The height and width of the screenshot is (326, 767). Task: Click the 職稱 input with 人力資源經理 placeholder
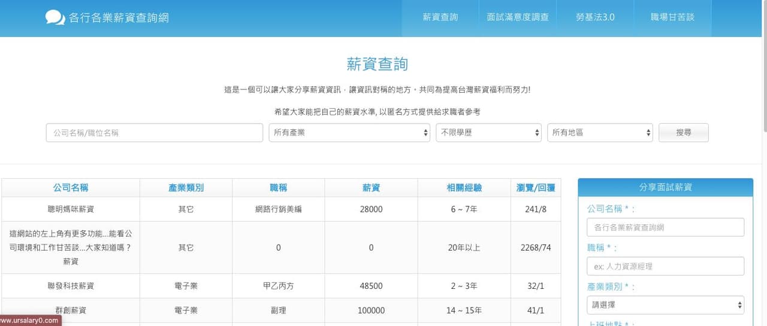pos(665,266)
